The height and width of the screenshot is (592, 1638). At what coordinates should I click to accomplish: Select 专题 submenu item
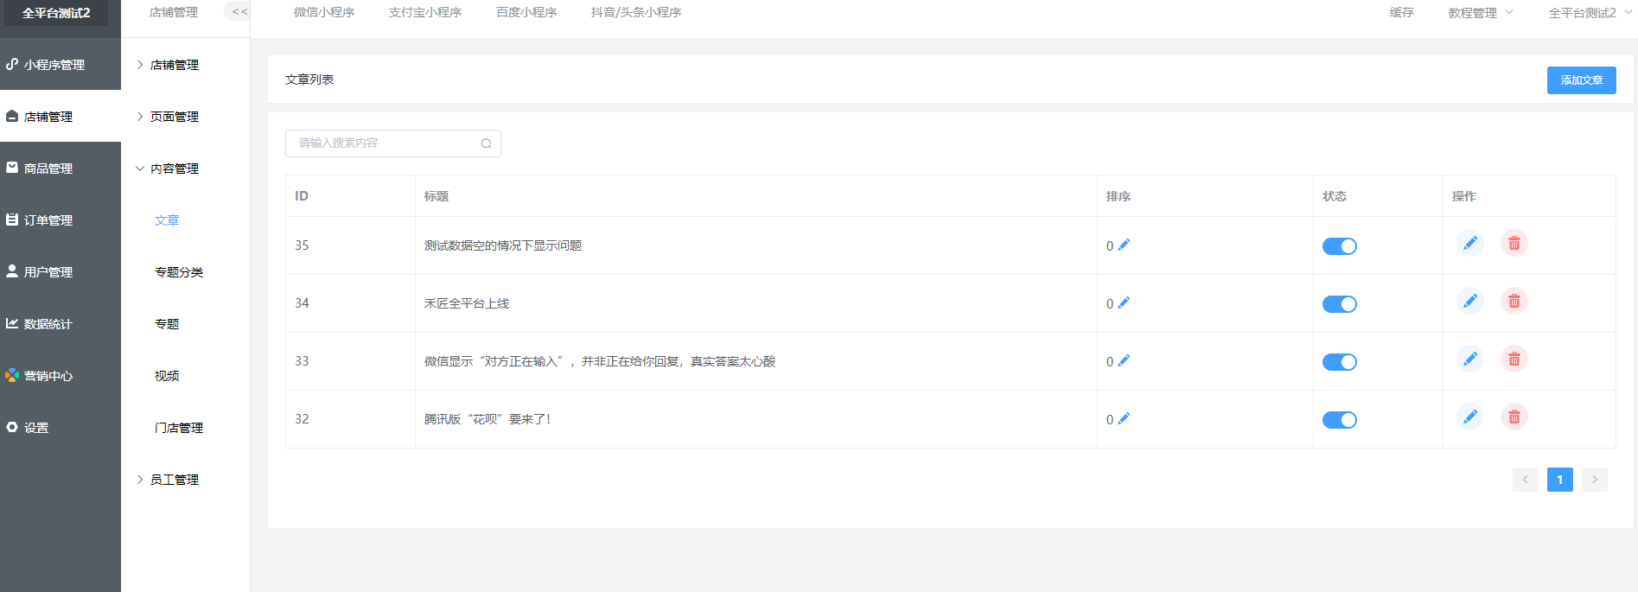click(x=167, y=324)
